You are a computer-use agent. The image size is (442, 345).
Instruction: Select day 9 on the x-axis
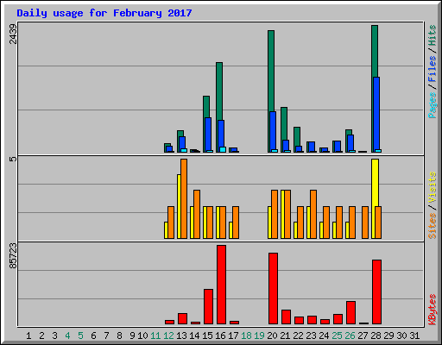coord(132,336)
